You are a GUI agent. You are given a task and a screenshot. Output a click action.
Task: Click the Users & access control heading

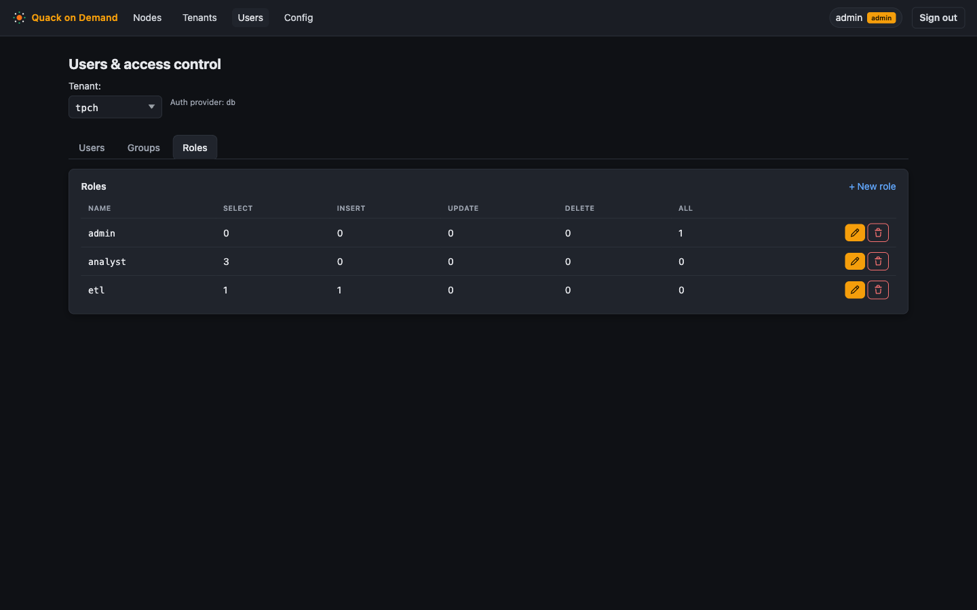coord(145,64)
